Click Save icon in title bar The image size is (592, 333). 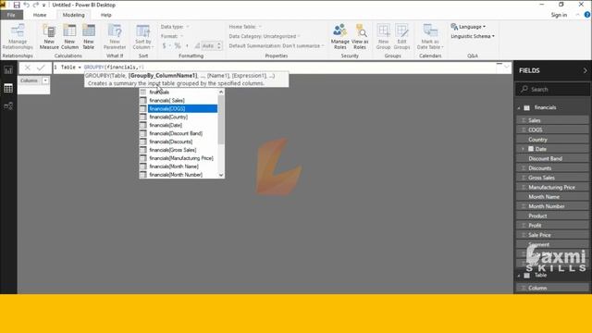coord(17,5)
